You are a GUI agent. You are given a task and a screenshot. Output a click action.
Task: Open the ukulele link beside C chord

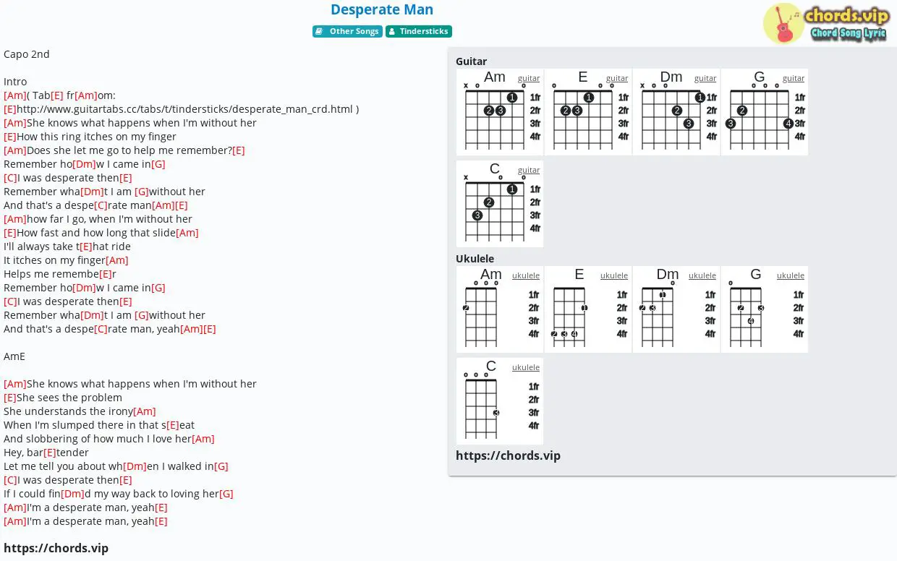pyautogui.click(x=526, y=367)
